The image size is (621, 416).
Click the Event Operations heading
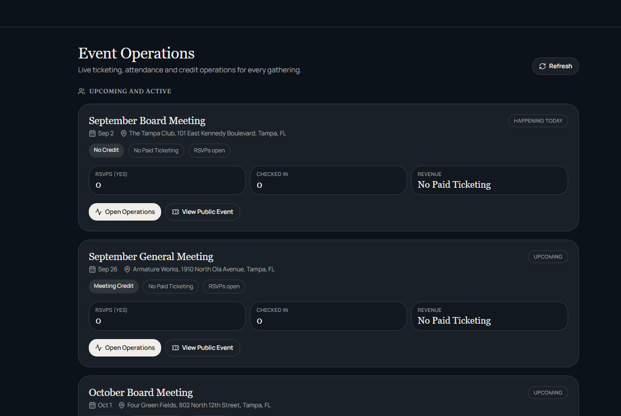tap(137, 53)
